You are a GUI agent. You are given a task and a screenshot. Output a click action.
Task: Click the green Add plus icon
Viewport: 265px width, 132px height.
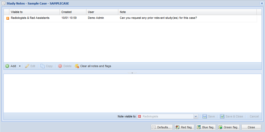[7, 66]
